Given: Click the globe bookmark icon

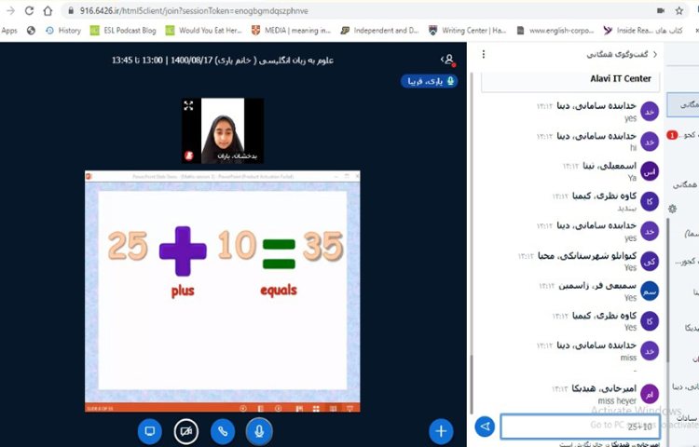Looking at the screenshot, I should [x=31, y=31].
